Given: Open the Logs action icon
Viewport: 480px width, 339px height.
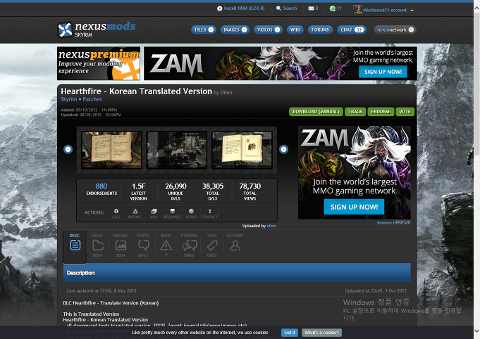Looking at the screenshot, I should click(116, 214).
